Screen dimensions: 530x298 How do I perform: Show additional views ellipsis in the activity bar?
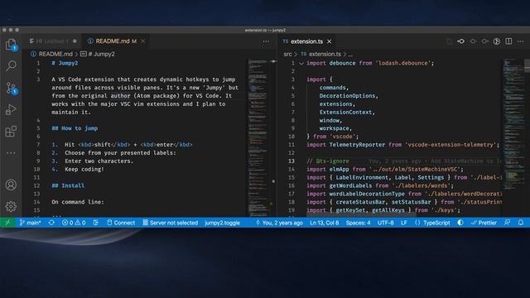(11, 153)
